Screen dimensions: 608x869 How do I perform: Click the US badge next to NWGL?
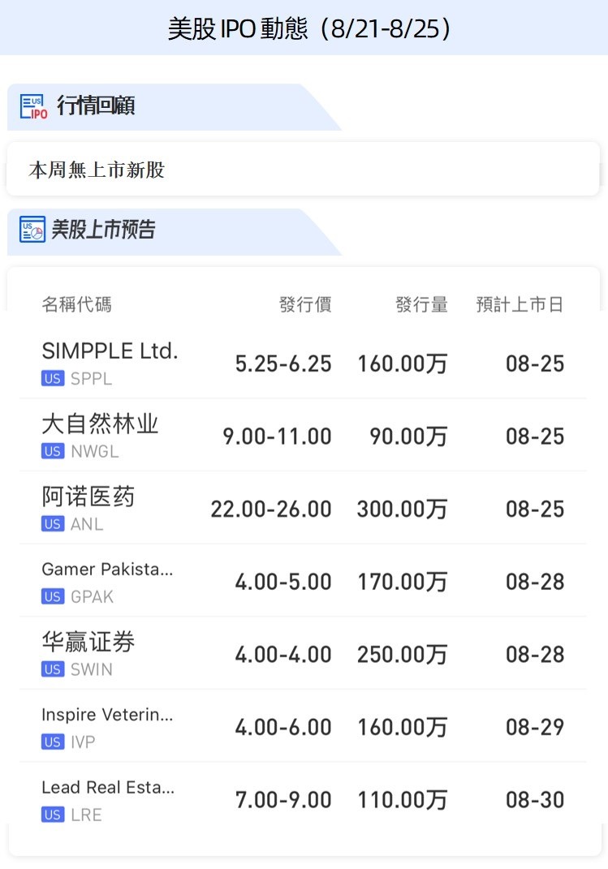[x=53, y=452]
